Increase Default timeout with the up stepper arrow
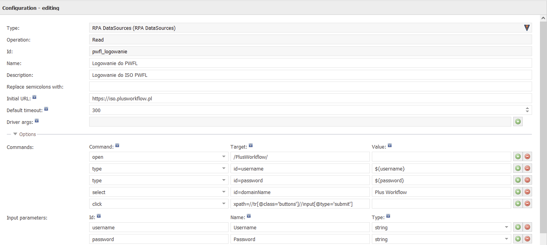This screenshot has width=547, height=245. (x=527, y=108)
